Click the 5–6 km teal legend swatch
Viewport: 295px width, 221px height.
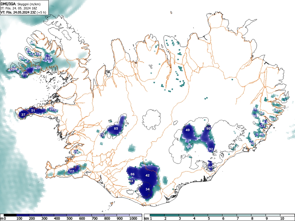pos(215,215)
